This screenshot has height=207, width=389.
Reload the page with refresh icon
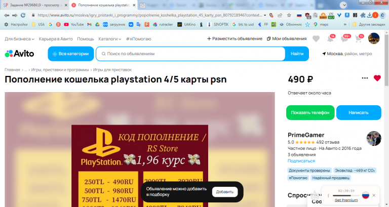(x=23, y=15)
